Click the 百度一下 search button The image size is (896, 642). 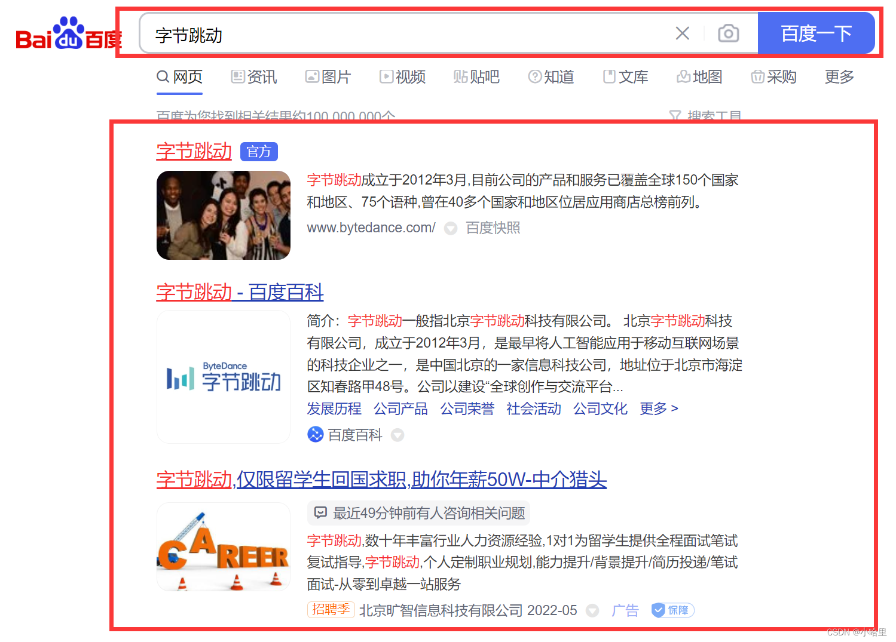(x=816, y=33)
